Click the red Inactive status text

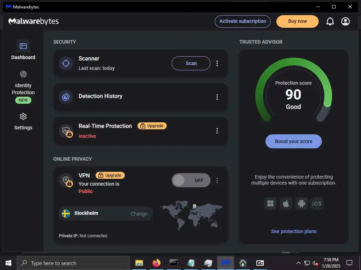pyautogui.click(x=87, y=136)
